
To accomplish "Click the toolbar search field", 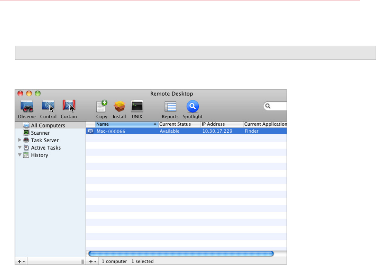I will [x=275, y=106].
